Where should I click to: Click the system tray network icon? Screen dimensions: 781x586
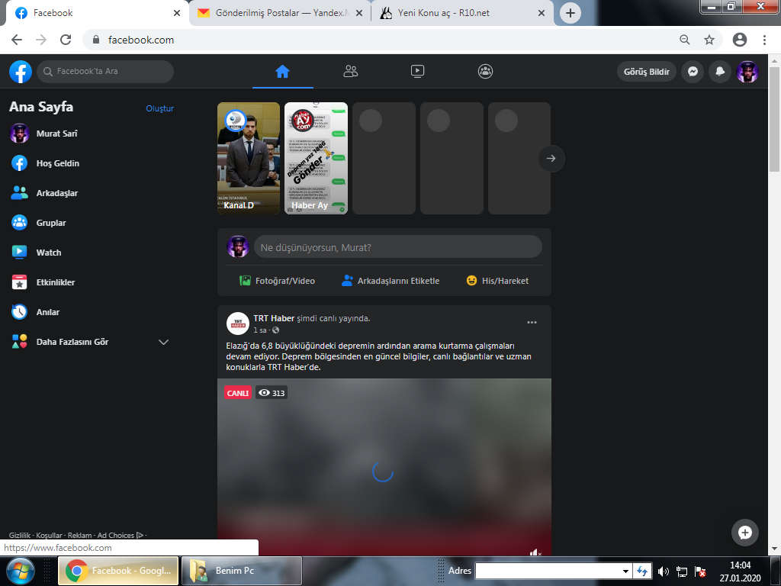pyautogui.click(x=681, y=572)
